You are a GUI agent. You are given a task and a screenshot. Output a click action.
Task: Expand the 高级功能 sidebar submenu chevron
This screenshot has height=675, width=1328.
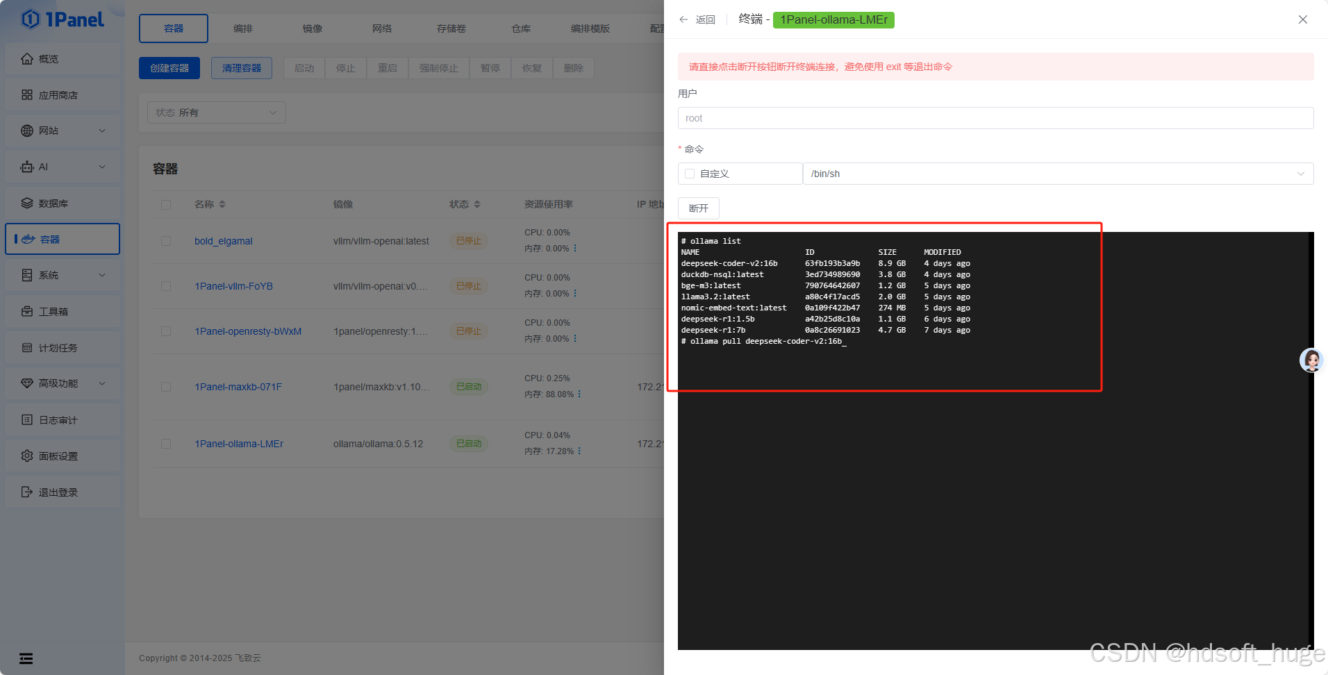(102, 383)
